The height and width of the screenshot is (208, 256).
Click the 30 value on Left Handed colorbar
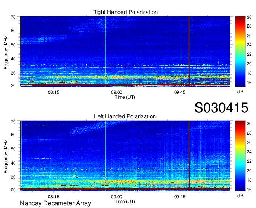coord(249,124)
